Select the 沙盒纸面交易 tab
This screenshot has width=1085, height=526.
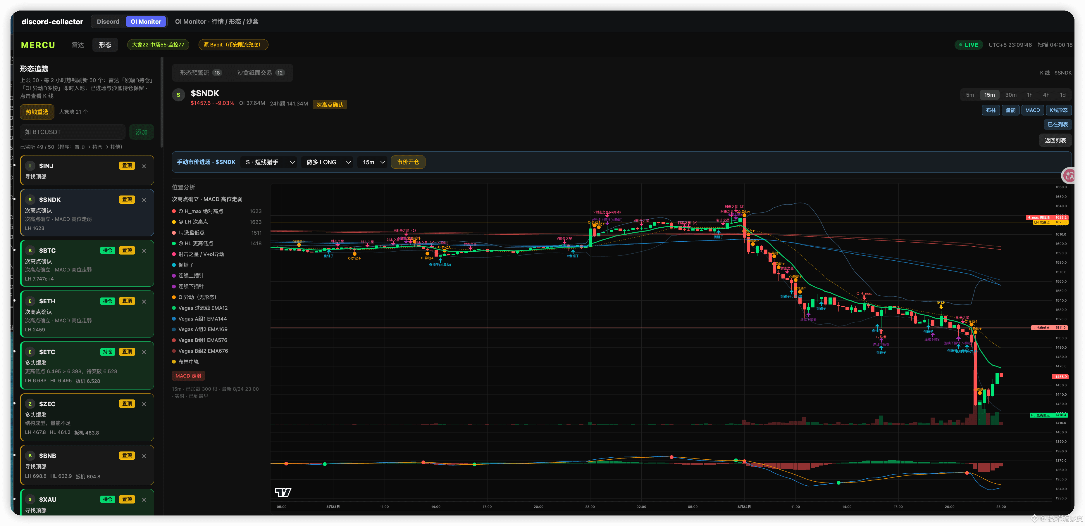[x=261, y=73]
